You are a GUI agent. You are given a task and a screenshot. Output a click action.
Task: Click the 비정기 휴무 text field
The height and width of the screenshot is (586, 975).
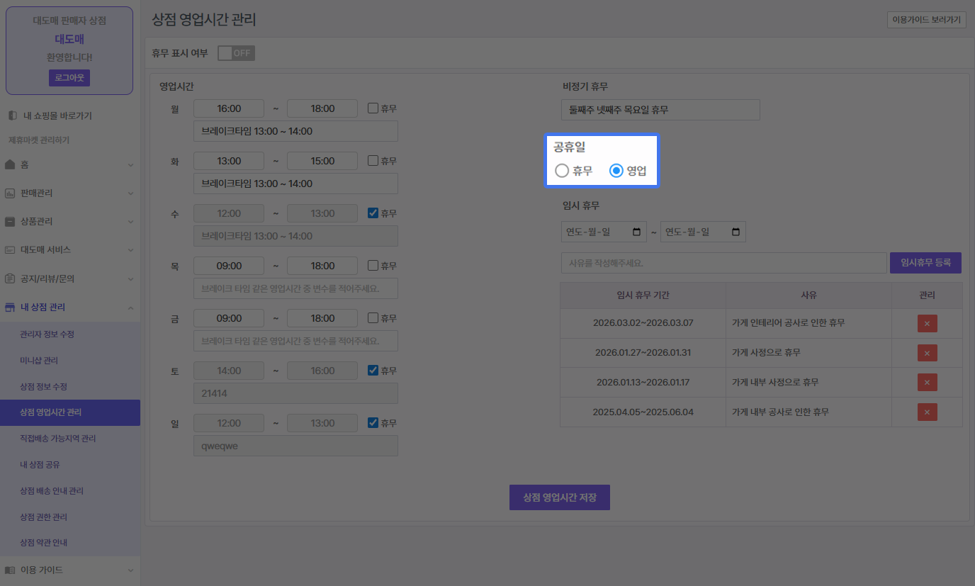click(660, 110)
